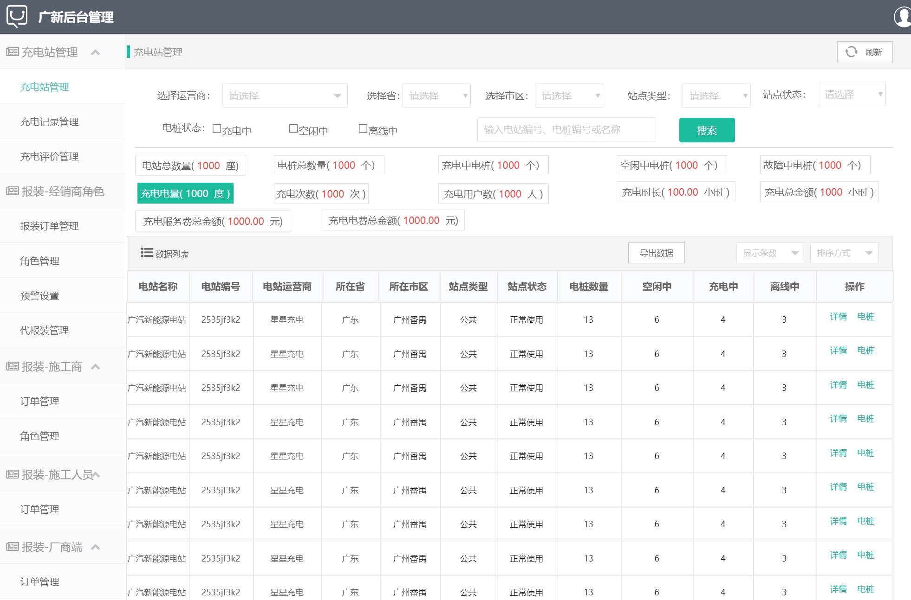Viewport: 911px width, 600px height.
Task: Open the 显示条数 dropdown
Action: pos(770,253)
